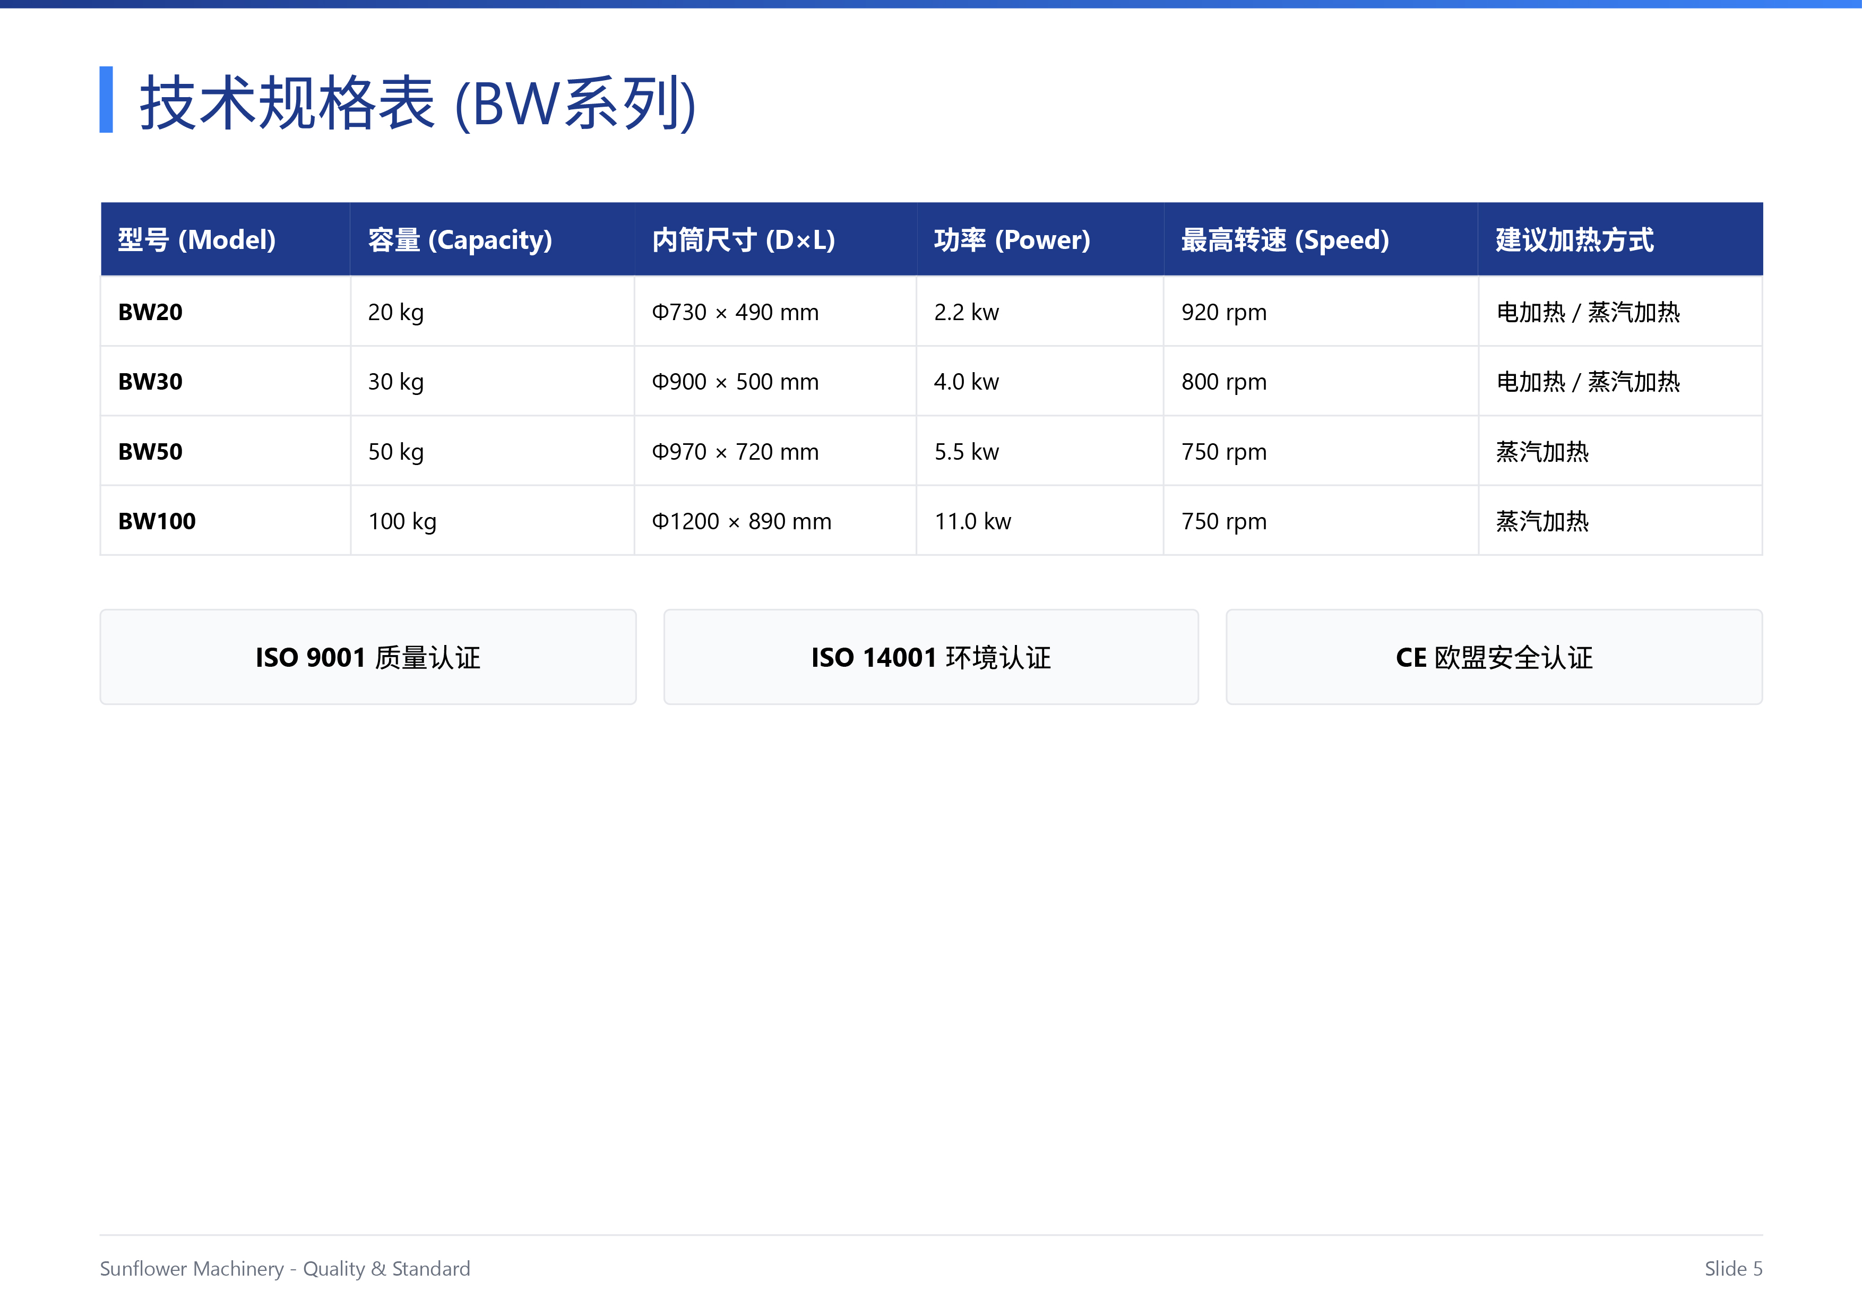Image resolution: width=1862 pixels, height=1316 pixels.
Task: Click BW50 heating cell 蒸汽加热
Action: [1620, 451]
